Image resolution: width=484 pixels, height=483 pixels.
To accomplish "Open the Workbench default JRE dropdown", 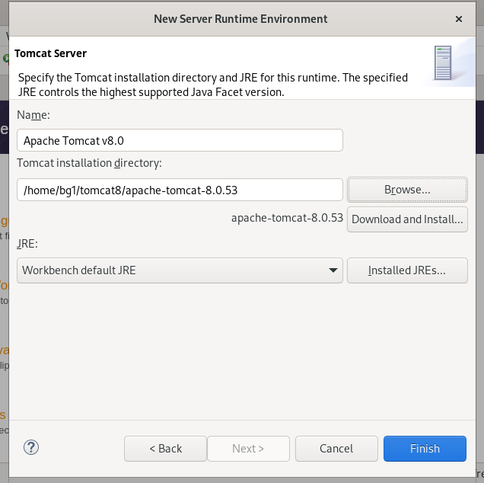I will [180, 270].
